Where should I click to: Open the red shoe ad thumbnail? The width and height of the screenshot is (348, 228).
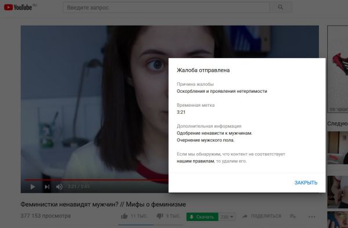click(338, 69)
